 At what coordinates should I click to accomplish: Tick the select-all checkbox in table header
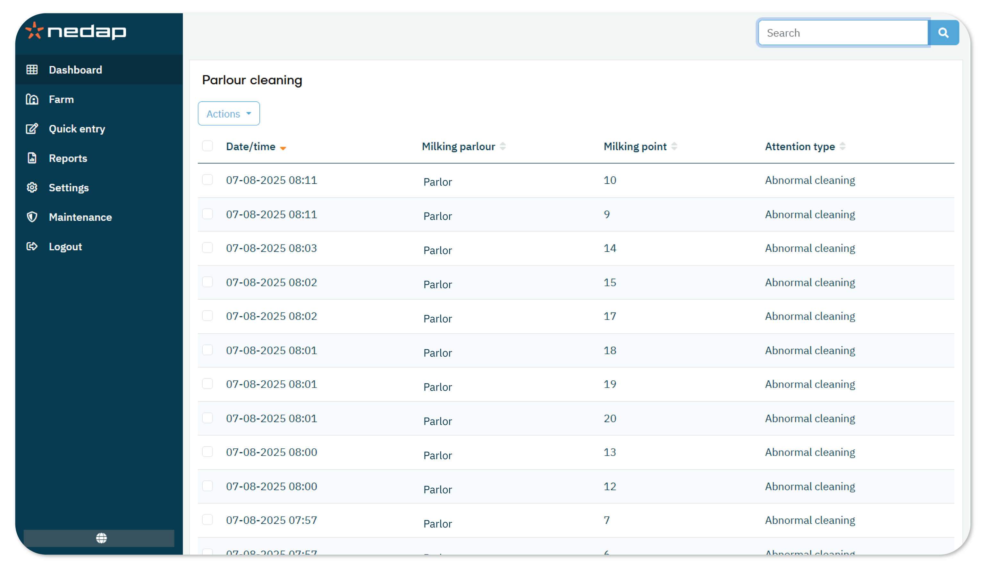(207, 146)
